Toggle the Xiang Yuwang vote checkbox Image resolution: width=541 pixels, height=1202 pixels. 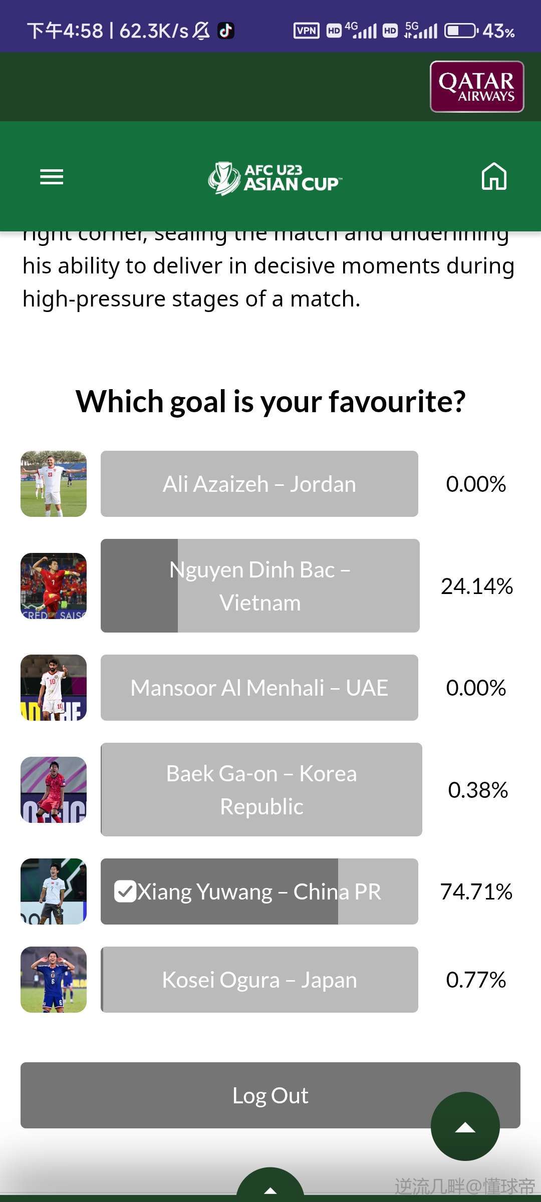tap(125, 891)
